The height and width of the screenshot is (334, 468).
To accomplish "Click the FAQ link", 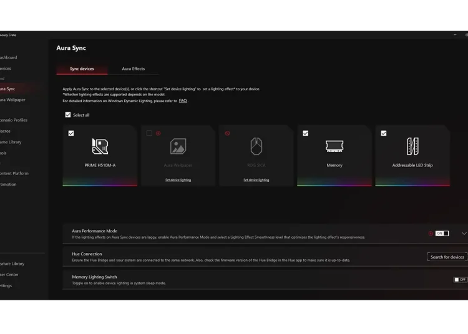I will tap(183, 101).
